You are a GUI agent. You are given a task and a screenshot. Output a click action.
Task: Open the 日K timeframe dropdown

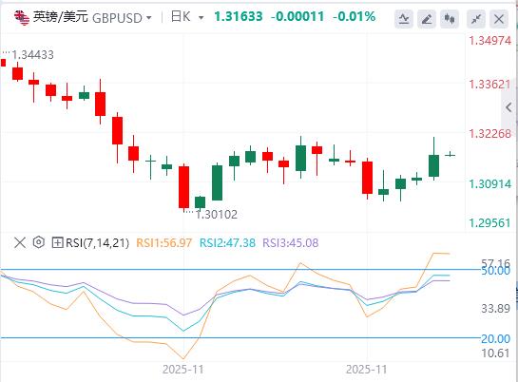187,16
